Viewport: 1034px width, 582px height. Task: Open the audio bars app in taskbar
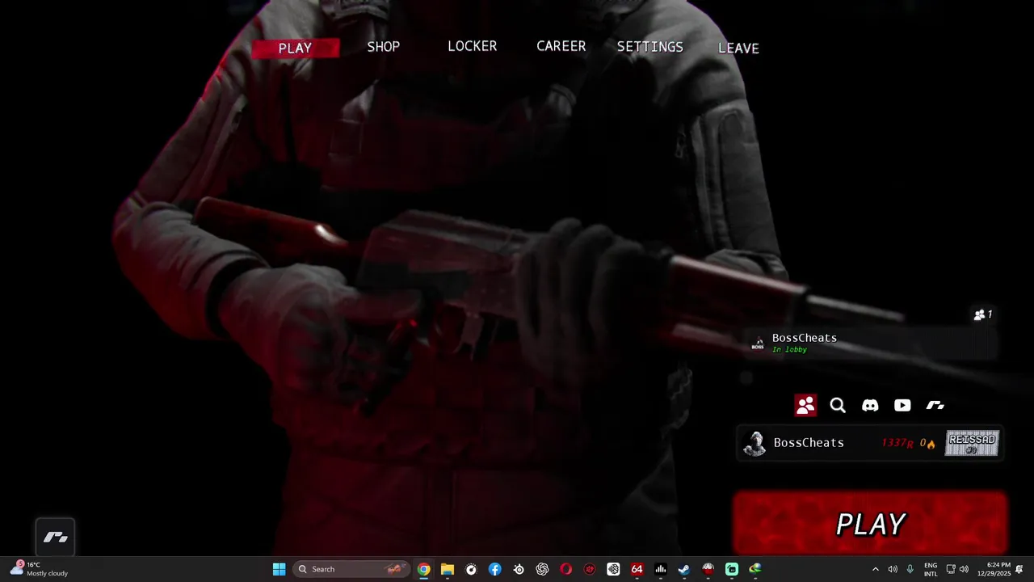(661, 569)
